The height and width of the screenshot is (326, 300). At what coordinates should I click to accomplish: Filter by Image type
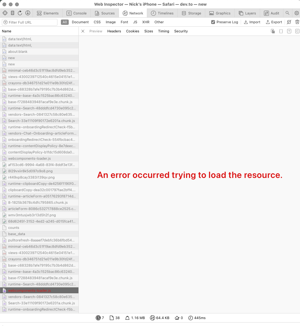(x=110, y=22)
